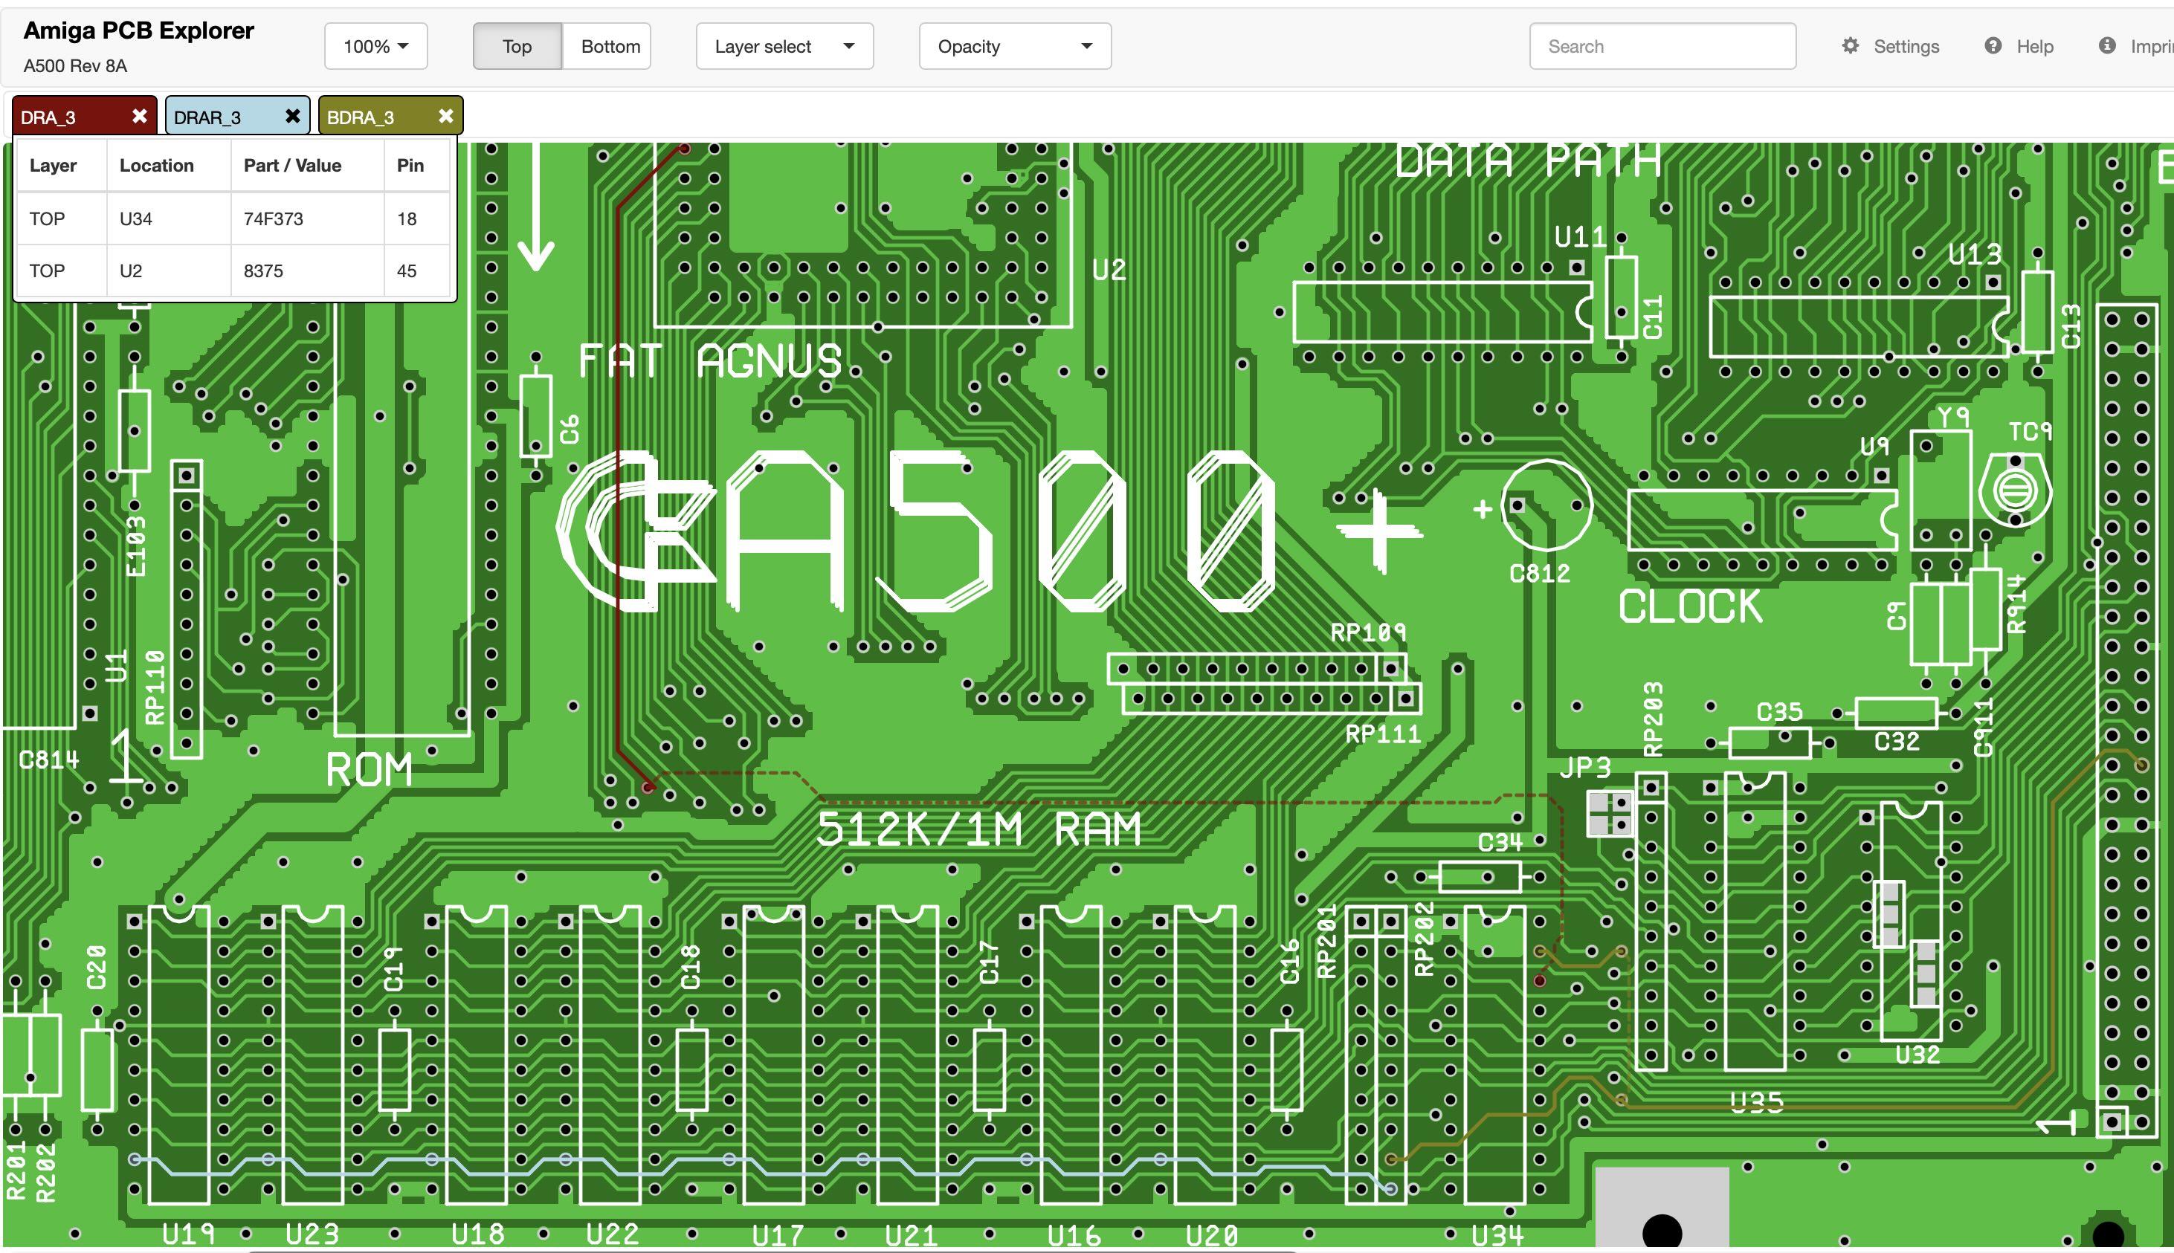This screenshot has width=2174, height=1253.
Task: Click the U13 chip outline
Action: pos(1859,326)
